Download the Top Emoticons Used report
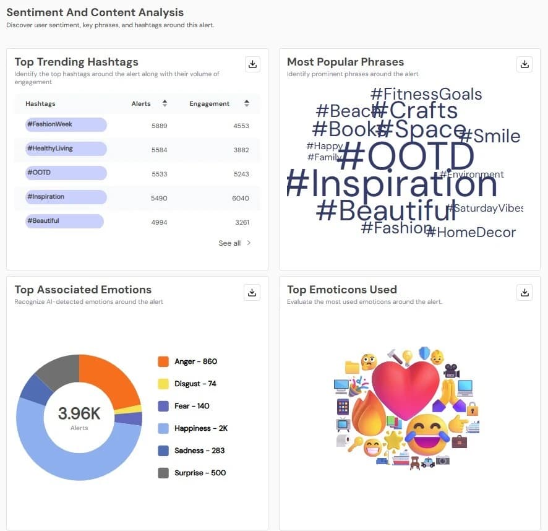This screenshot has width=548, height=531. (x=524, y=292)
